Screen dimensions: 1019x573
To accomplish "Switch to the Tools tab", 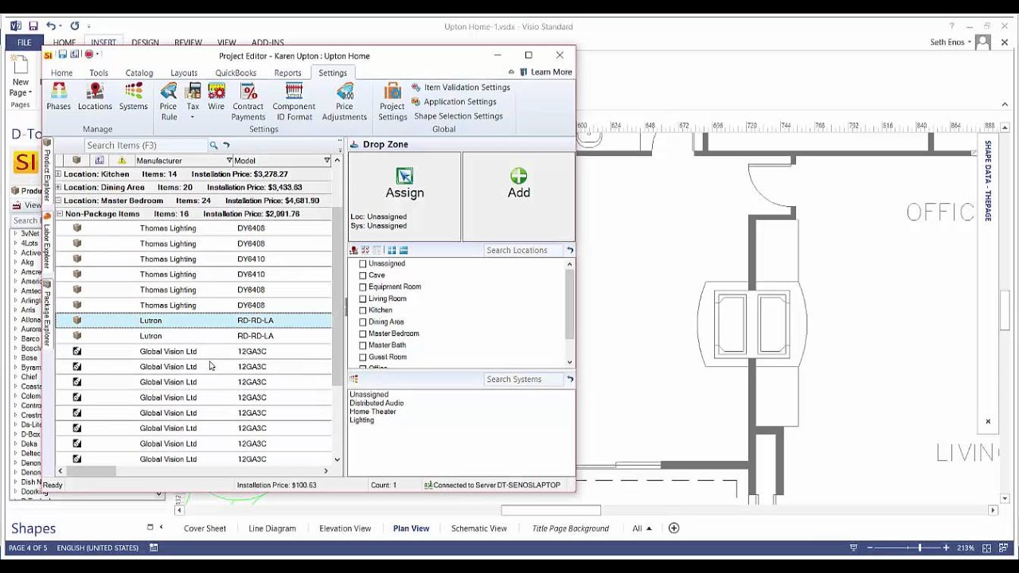I will (99, 73).
